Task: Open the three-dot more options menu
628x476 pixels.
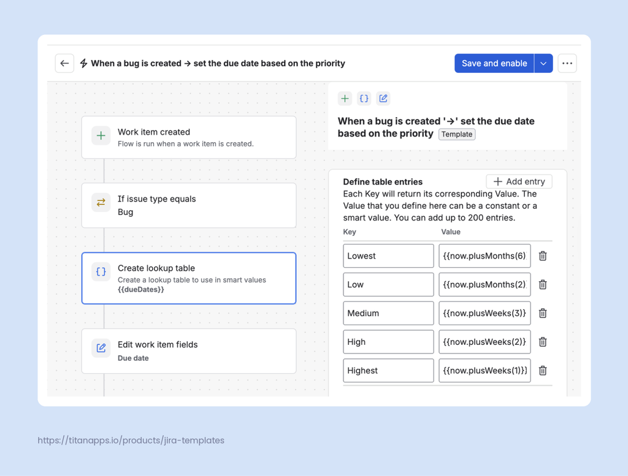Action: point(567,63)
